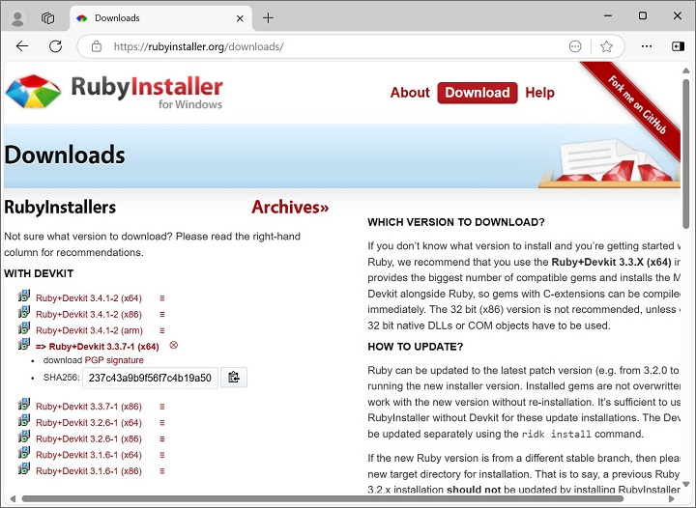Expand details for Ruby+Devkit 3.4.1-2 (arm)
This screenshot has width=696, height=508.
(162, 330)
